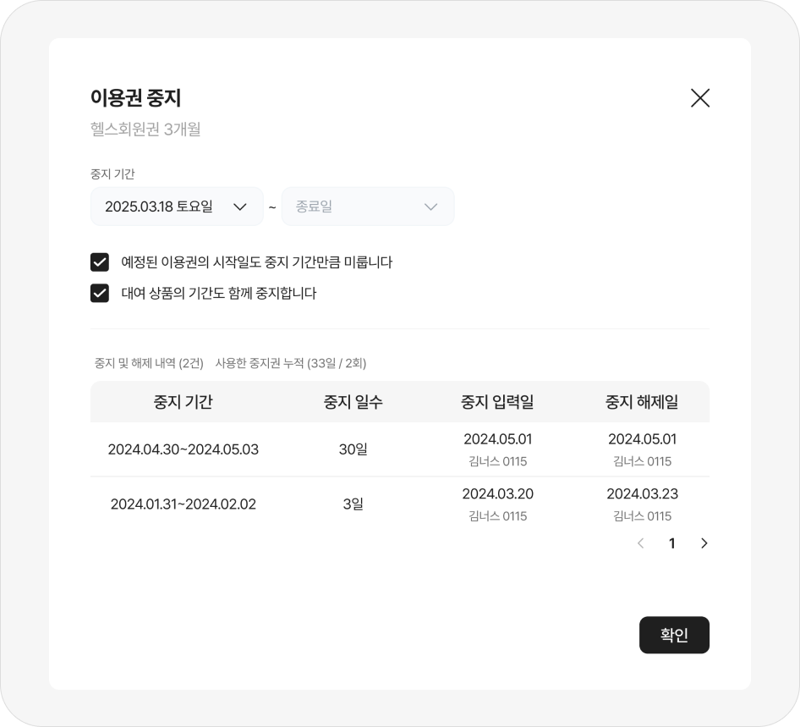This screenshot has height=727, width=800.
Task: Click the label text 대여 상품의 기간도 함께 중지합니다
Action: 219,294
